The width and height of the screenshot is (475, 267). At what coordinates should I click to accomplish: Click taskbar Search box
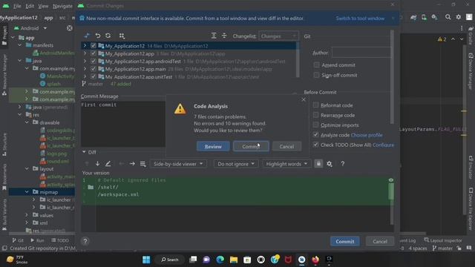point(170,260)
